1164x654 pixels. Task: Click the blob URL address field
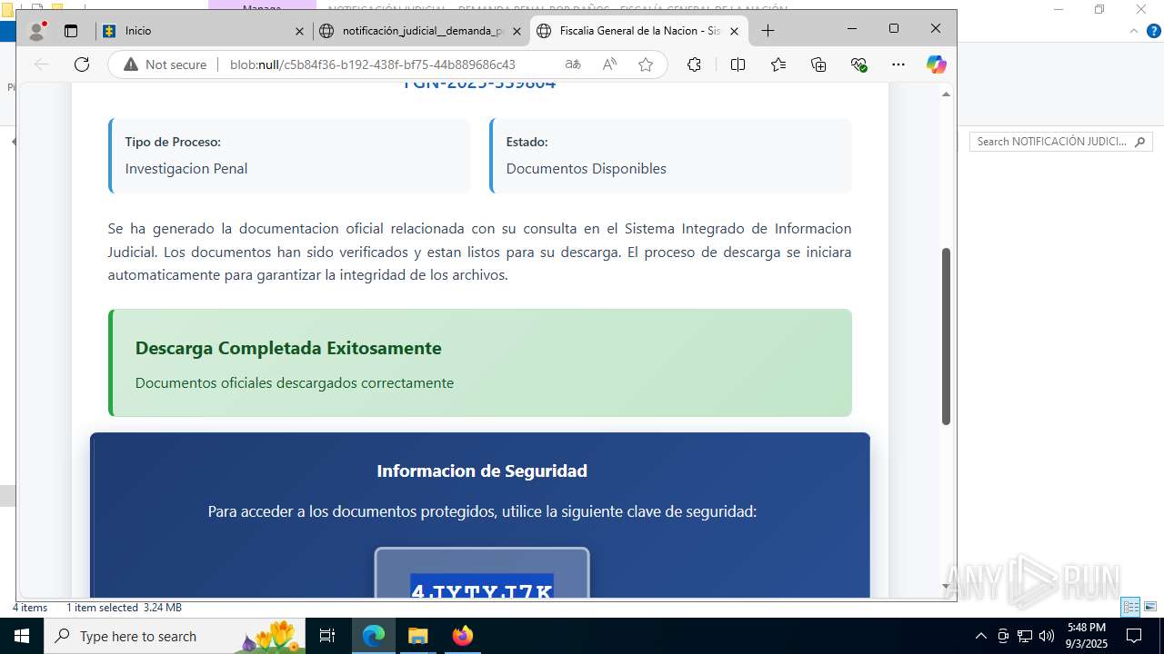tap(373, 64)
